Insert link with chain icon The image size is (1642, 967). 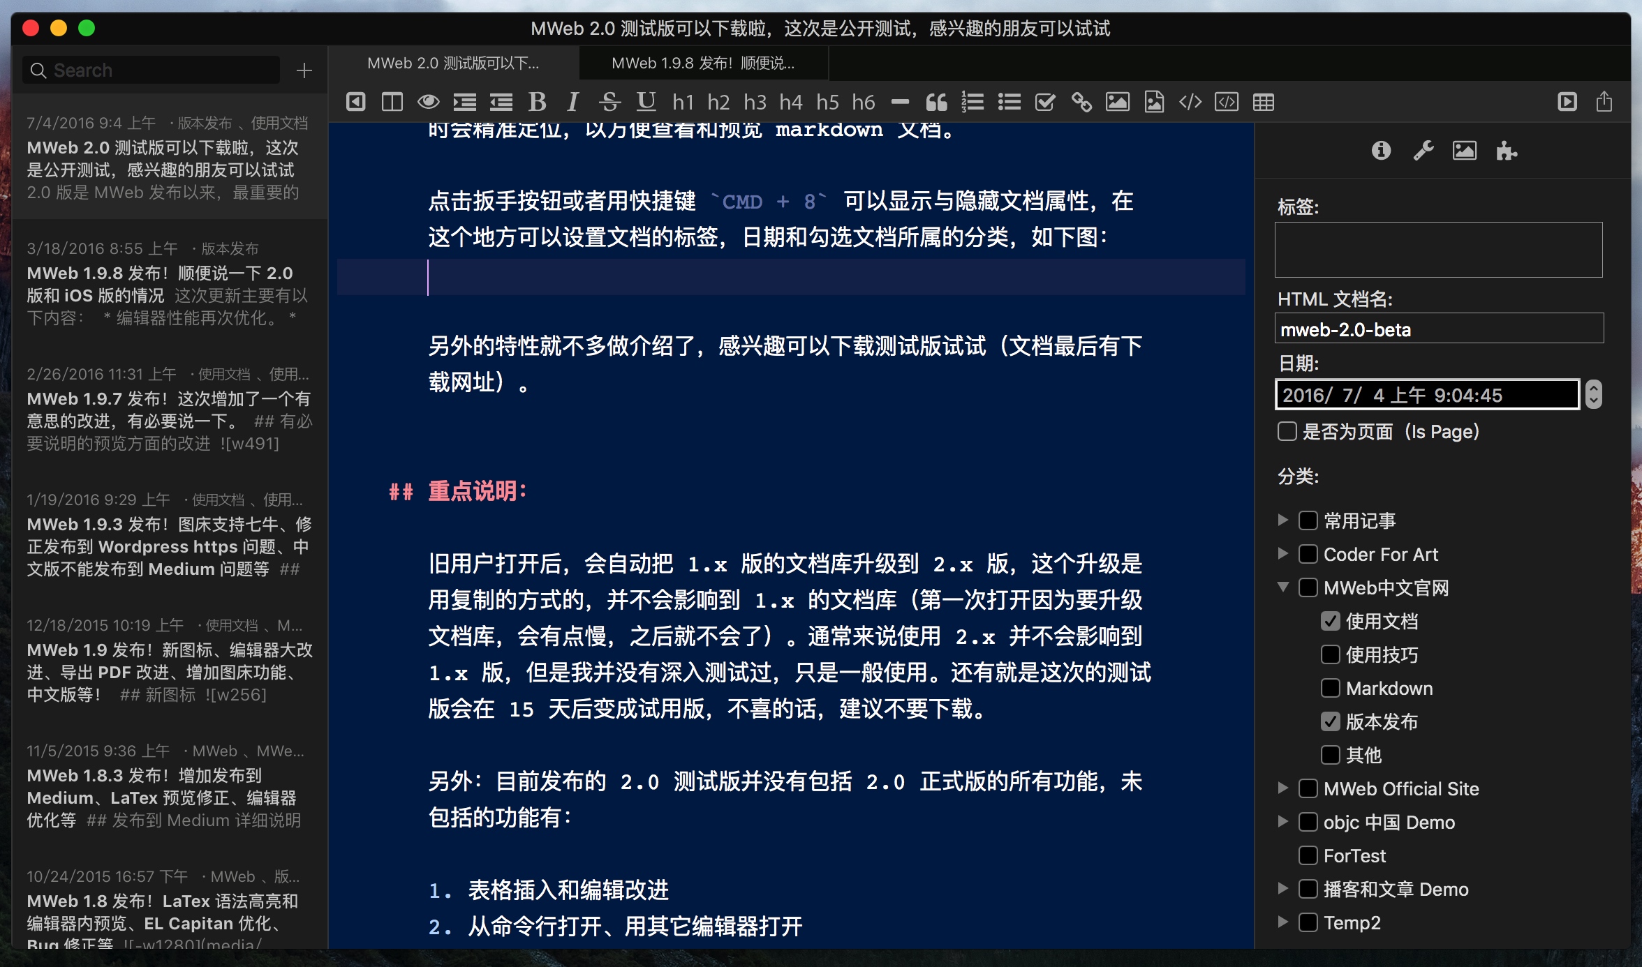tap(1081, 102)
